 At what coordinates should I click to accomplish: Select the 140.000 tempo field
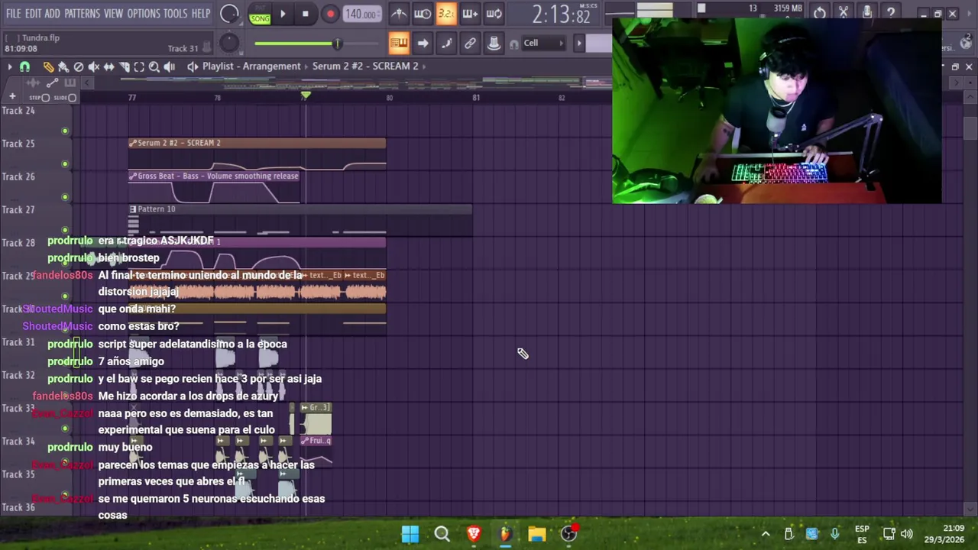coord(361,14)
